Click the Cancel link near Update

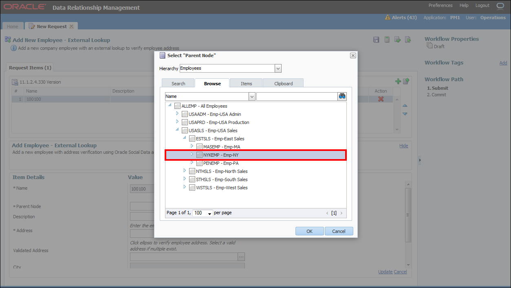click(x=400, y=272)
